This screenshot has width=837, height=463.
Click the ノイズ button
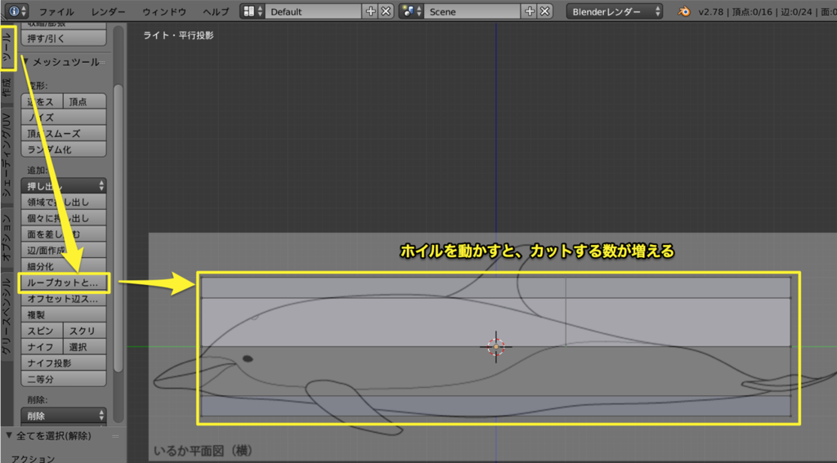64,118
